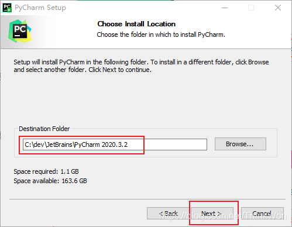Click the PyCharm Setup window title text

[x=40, y=8]
